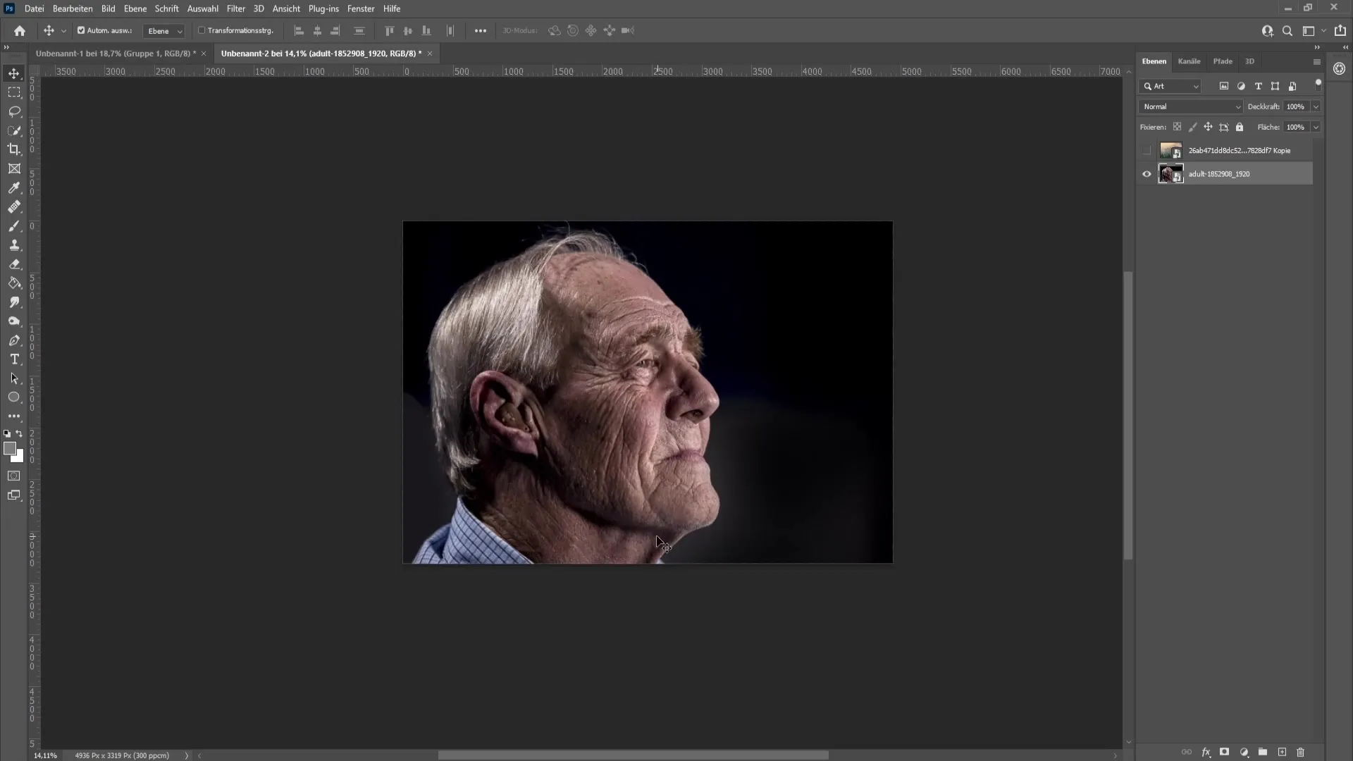
Task: Enable the Transformationsstrg. checkbox
Action: [202, 30]
